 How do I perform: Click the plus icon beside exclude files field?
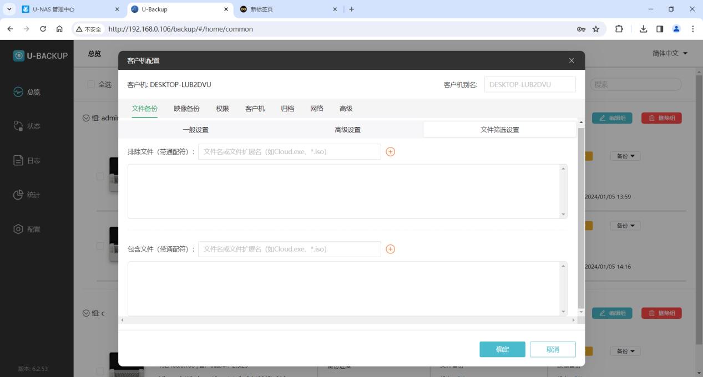[x=390, y=152]
